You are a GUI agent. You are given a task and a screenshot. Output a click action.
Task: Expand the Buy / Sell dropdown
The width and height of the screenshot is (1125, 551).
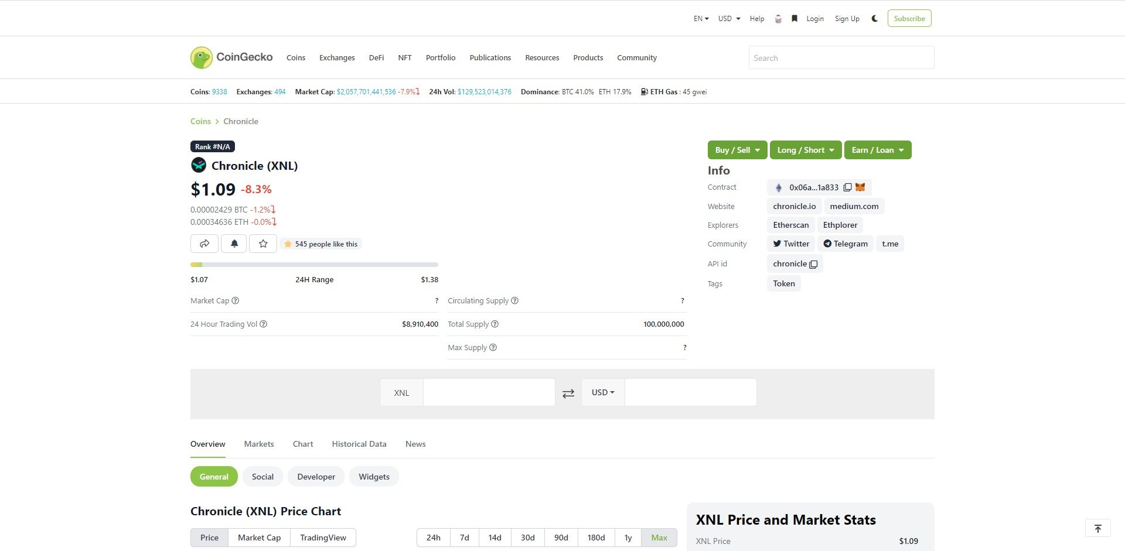pyautogui.click(x=737, y=150)
